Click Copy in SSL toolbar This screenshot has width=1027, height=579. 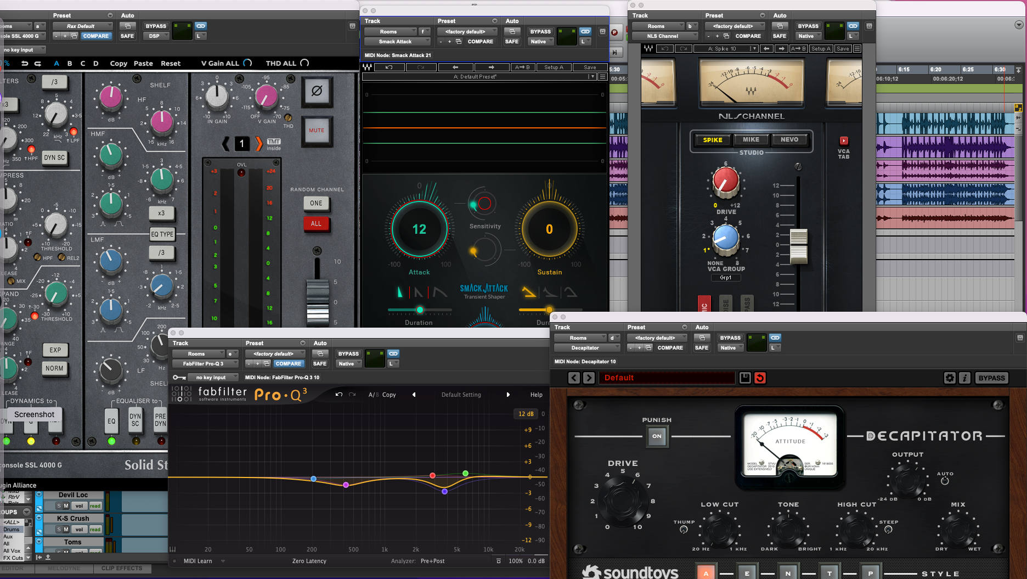119,64
